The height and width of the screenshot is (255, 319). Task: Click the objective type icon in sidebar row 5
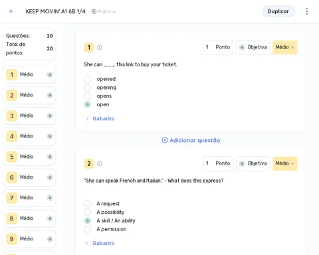click(x=50, y=157)
